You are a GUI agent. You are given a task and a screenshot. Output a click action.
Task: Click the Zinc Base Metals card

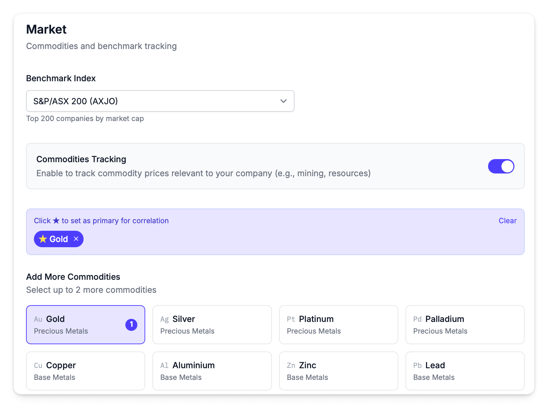click(338, 371)
